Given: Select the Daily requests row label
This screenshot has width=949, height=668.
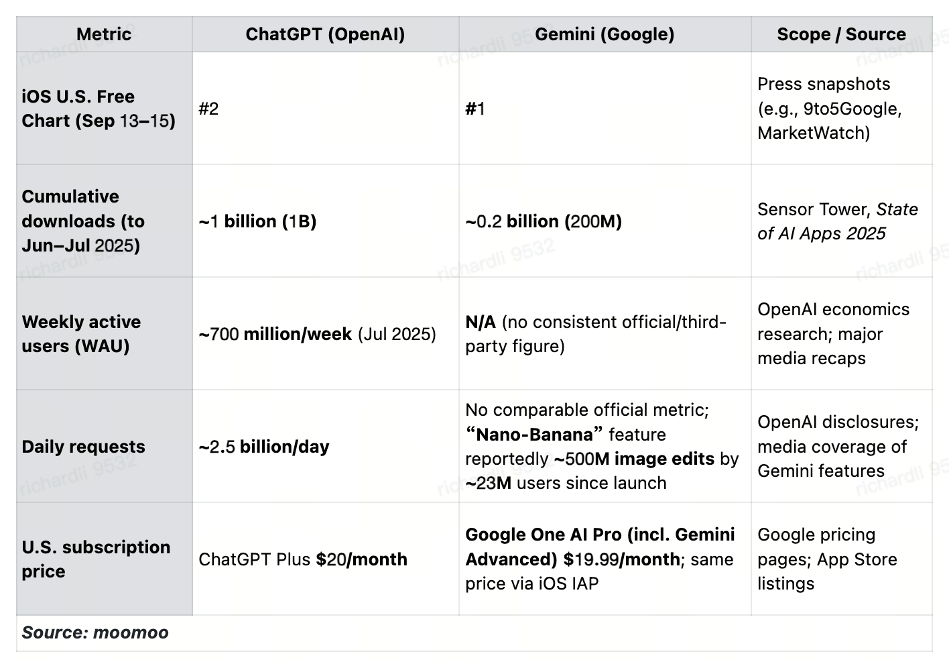Looking at the screenshot, I should 83,447.
